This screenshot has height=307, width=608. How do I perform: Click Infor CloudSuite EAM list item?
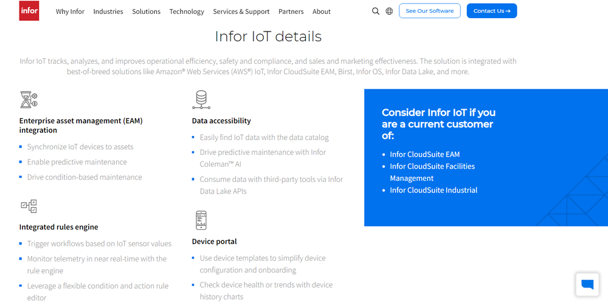[x=424, y=155]
